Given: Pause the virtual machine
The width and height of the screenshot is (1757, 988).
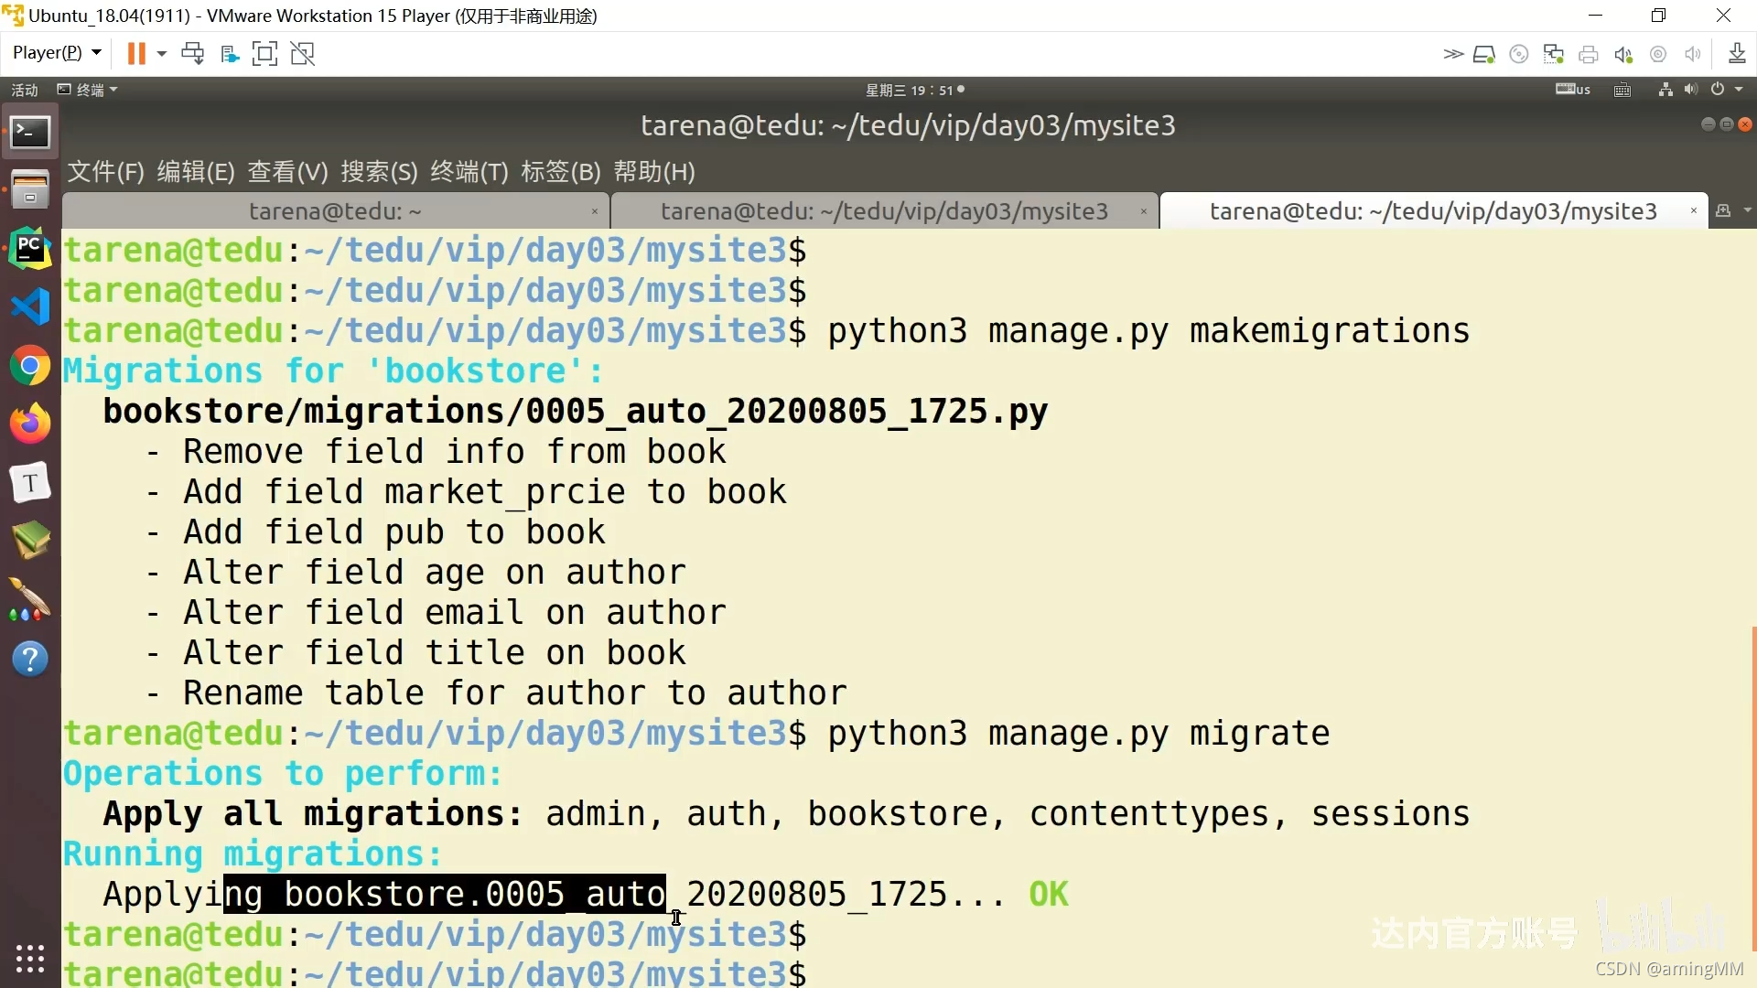Looking at the screenshot, I should pos(136,54).
